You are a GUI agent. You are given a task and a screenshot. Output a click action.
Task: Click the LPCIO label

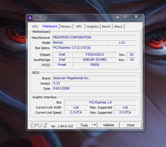46,65
